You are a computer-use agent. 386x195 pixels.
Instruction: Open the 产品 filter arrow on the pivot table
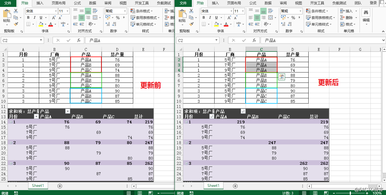[68, 111]
